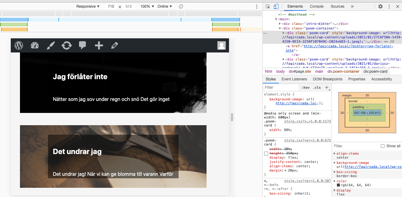Open style.css line 387 source link
The image size is (402, 197).
(307, 181)
